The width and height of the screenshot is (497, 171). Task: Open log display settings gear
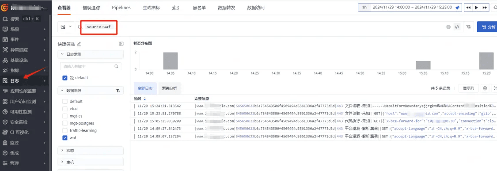click(485, 88)
